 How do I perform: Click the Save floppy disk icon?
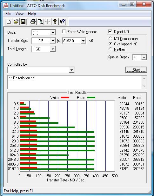[x=23, y=22]
